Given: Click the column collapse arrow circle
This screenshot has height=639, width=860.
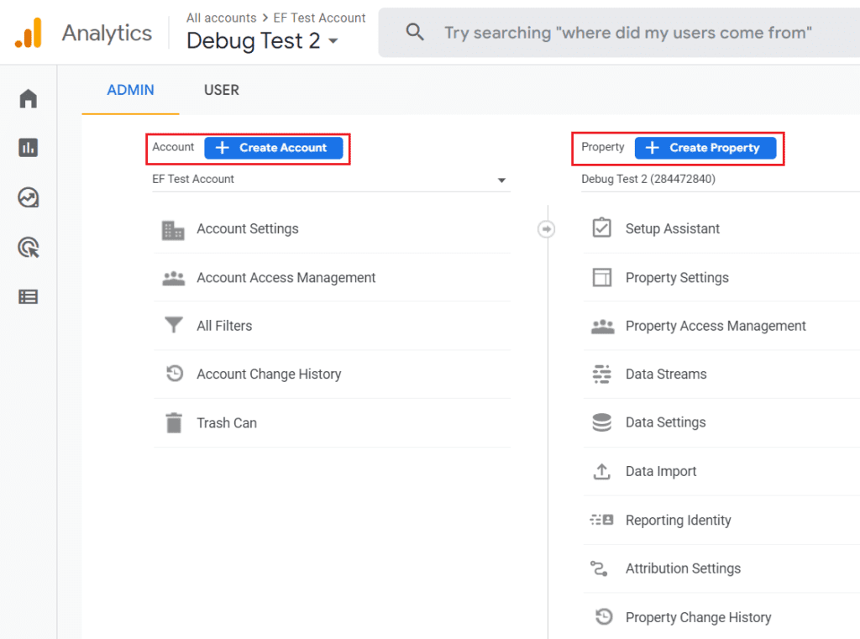Looking at the screenshot, I should pos(546,228).
